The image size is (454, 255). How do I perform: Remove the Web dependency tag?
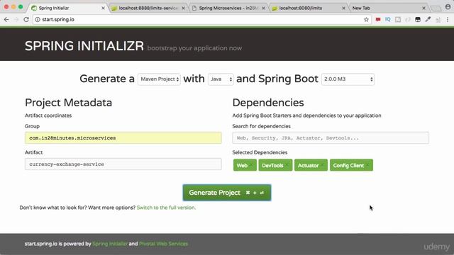coord(251,165)
